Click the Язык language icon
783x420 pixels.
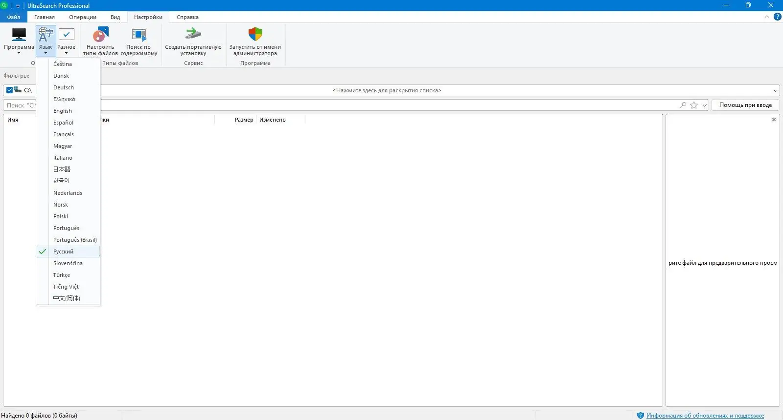tap(46, 41)
